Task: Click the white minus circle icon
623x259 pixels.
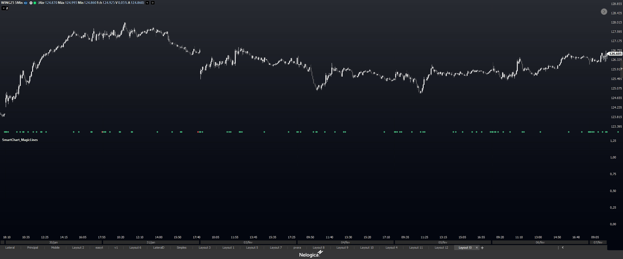Action: pyautogui.click(x=31, y=3)
